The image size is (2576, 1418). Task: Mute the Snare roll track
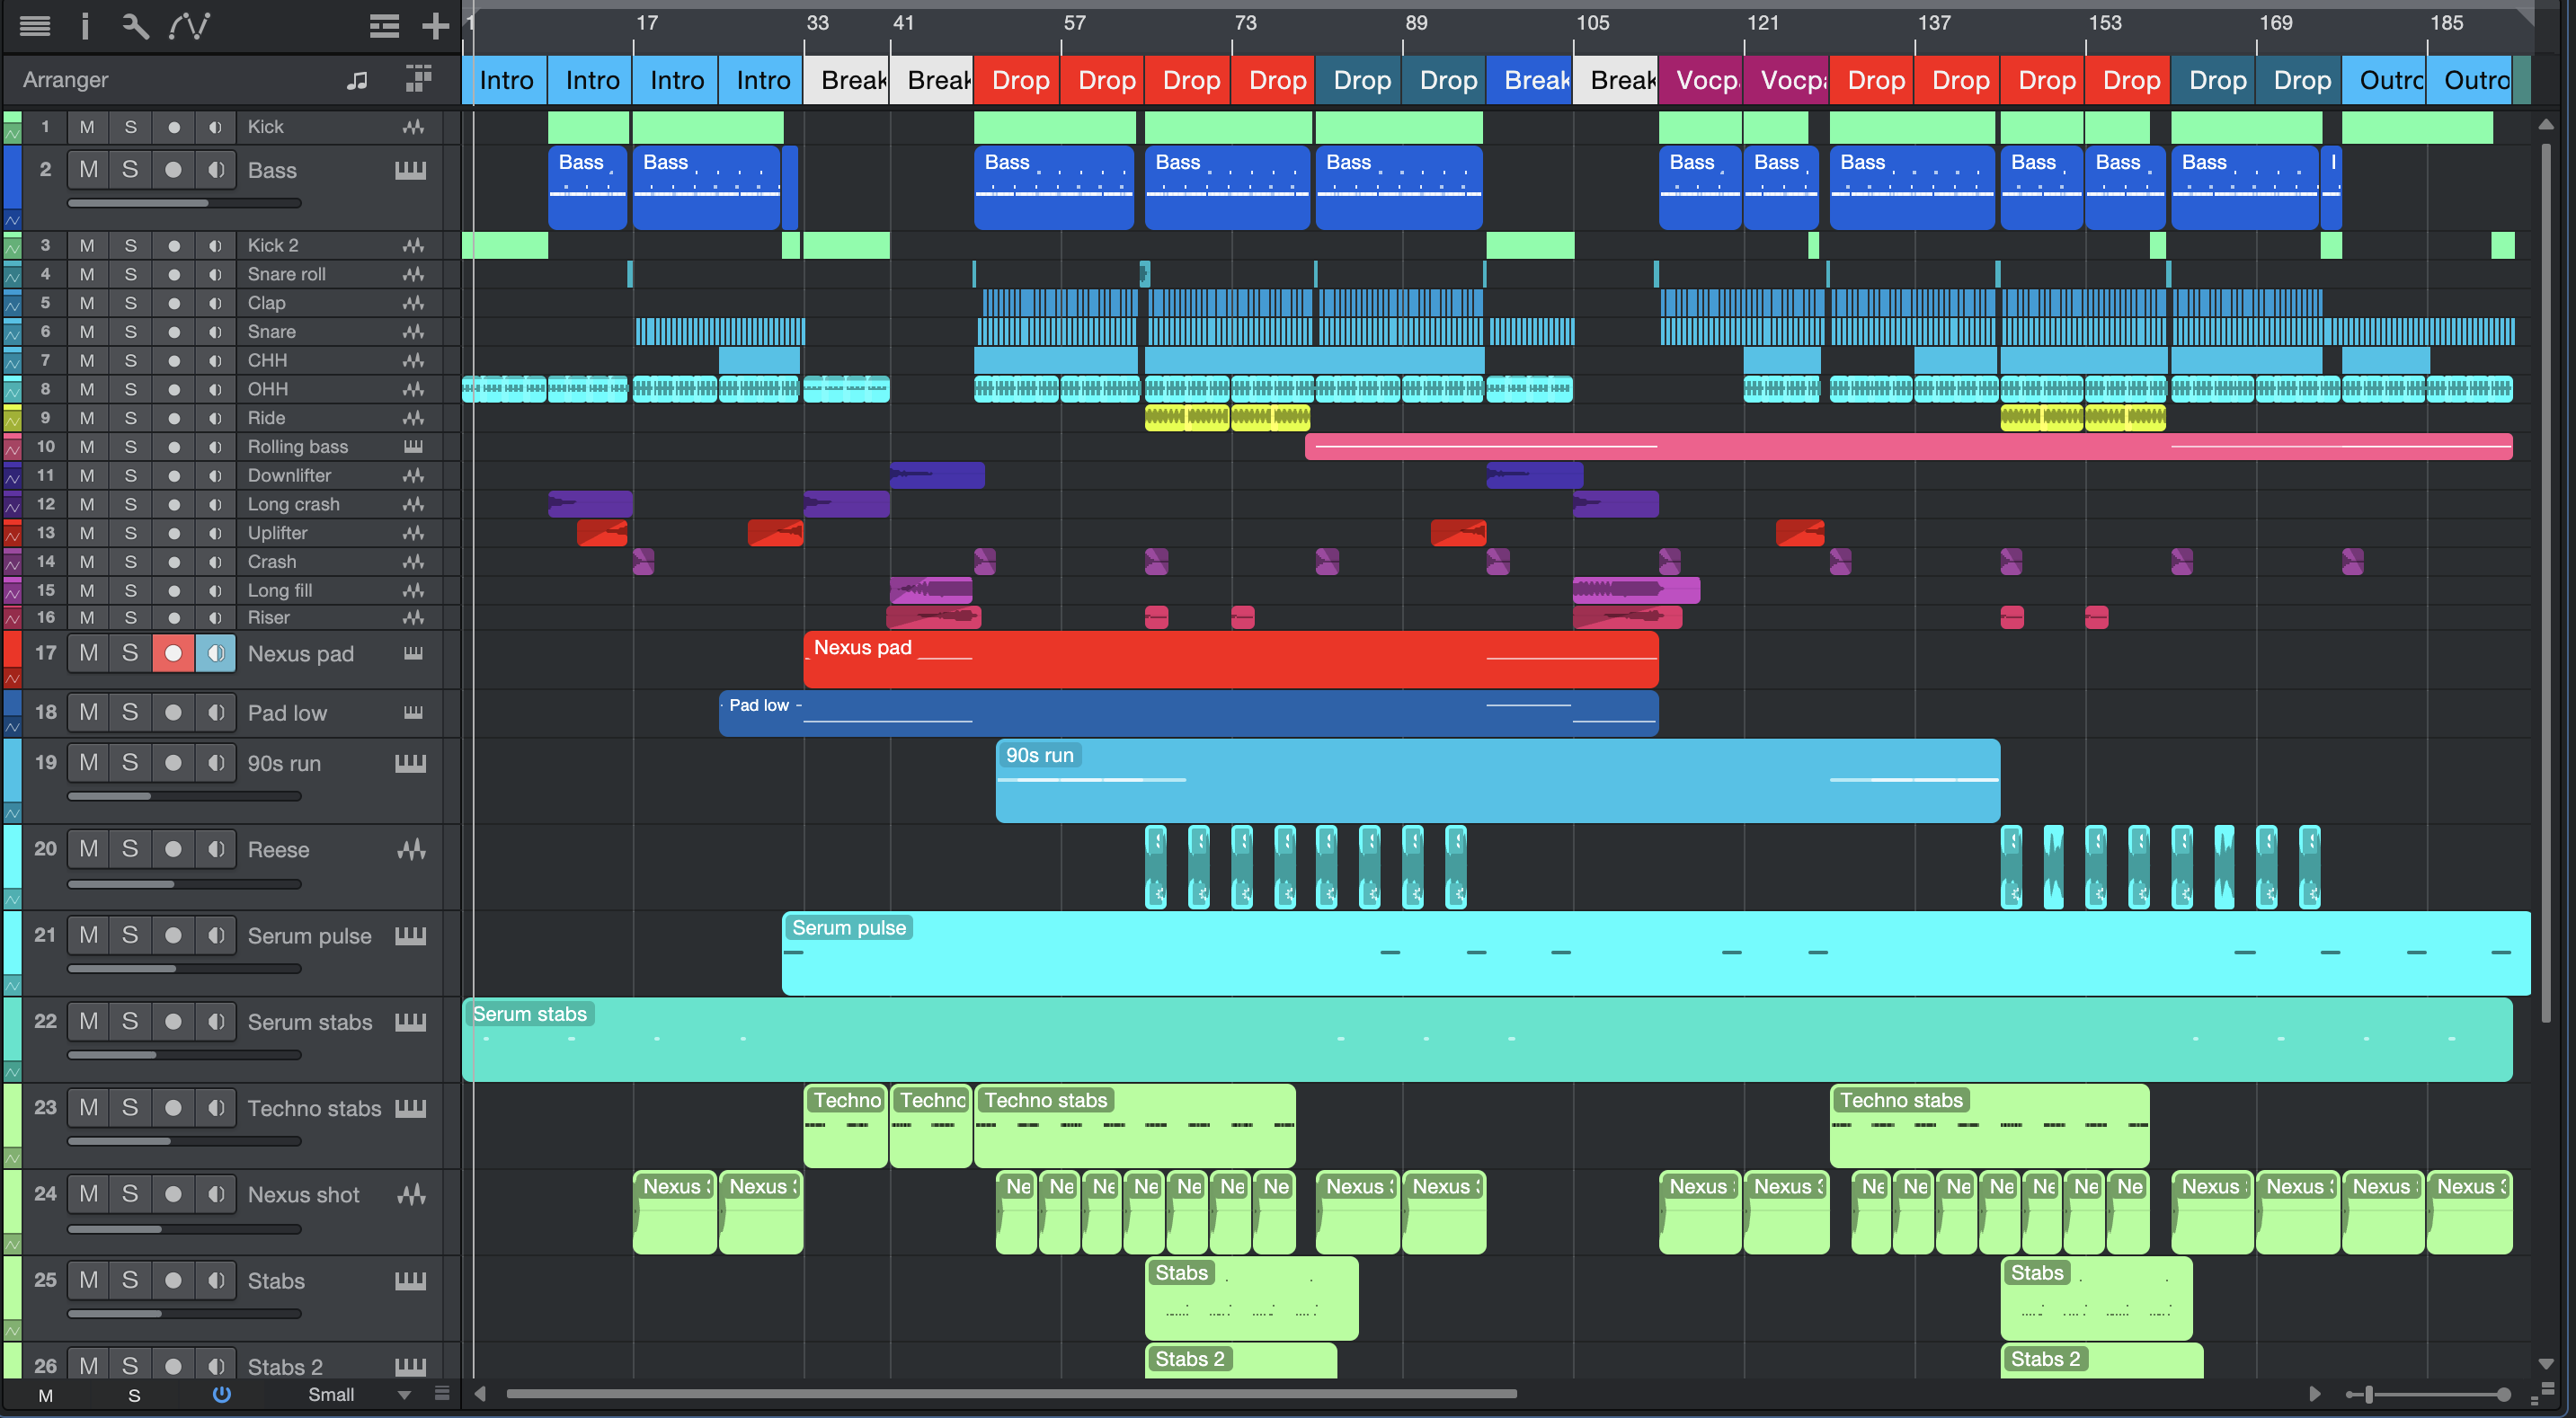coord(87,274)
